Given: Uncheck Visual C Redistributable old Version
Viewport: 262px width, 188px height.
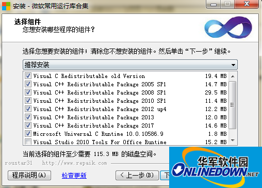Looking at the screenshot, I should pos(28,76).
